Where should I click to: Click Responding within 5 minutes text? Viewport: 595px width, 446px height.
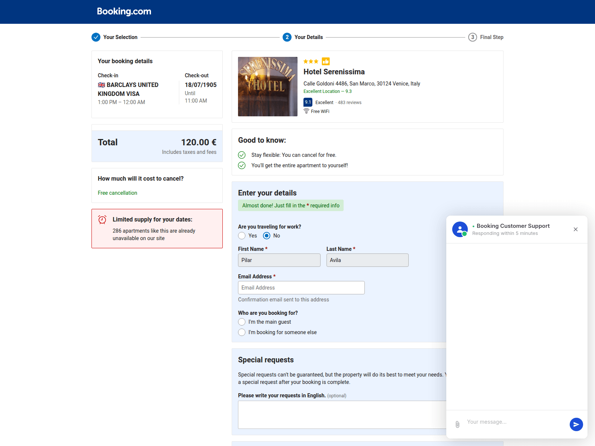[505, 233]
